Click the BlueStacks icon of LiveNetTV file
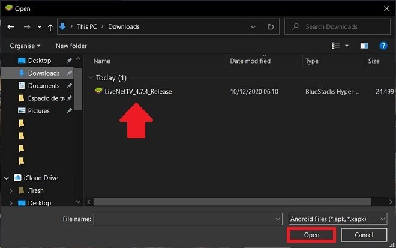The width and height of the screenshot is (396, 248). click(98, 91)
